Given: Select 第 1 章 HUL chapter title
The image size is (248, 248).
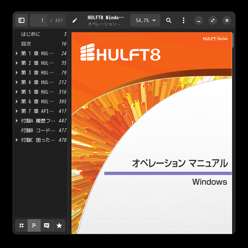Looking at the screenshot, I should point(37,53).
